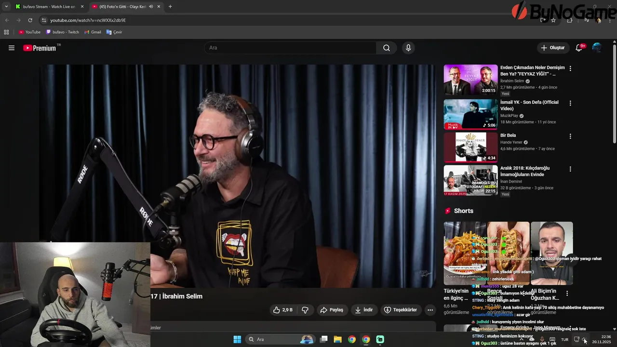
Task: Open the Aralık 2018 Kılıçdaroğlu video thumbnail
Action: click(x=470, y=180)
